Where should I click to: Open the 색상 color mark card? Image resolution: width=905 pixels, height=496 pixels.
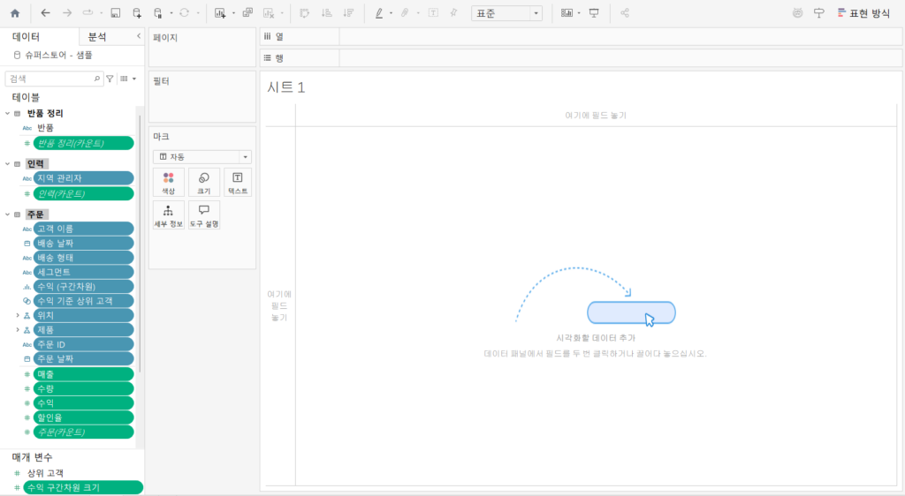[x=168, y=183]
